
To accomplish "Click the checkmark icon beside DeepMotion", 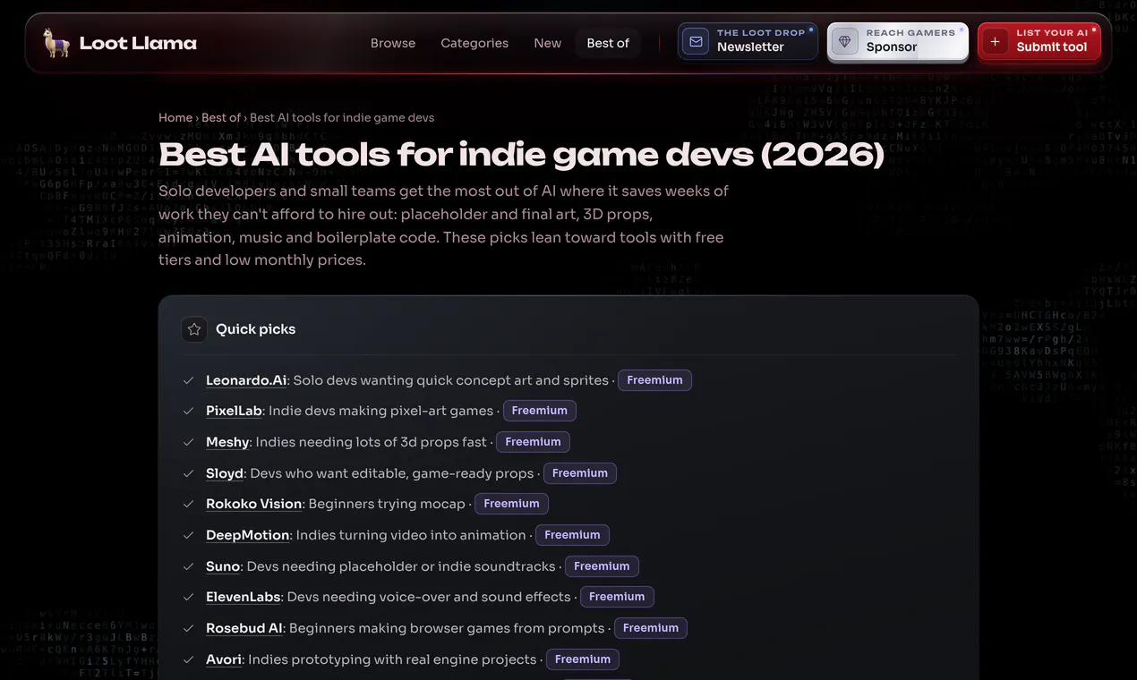I will [x=189, y=535].
